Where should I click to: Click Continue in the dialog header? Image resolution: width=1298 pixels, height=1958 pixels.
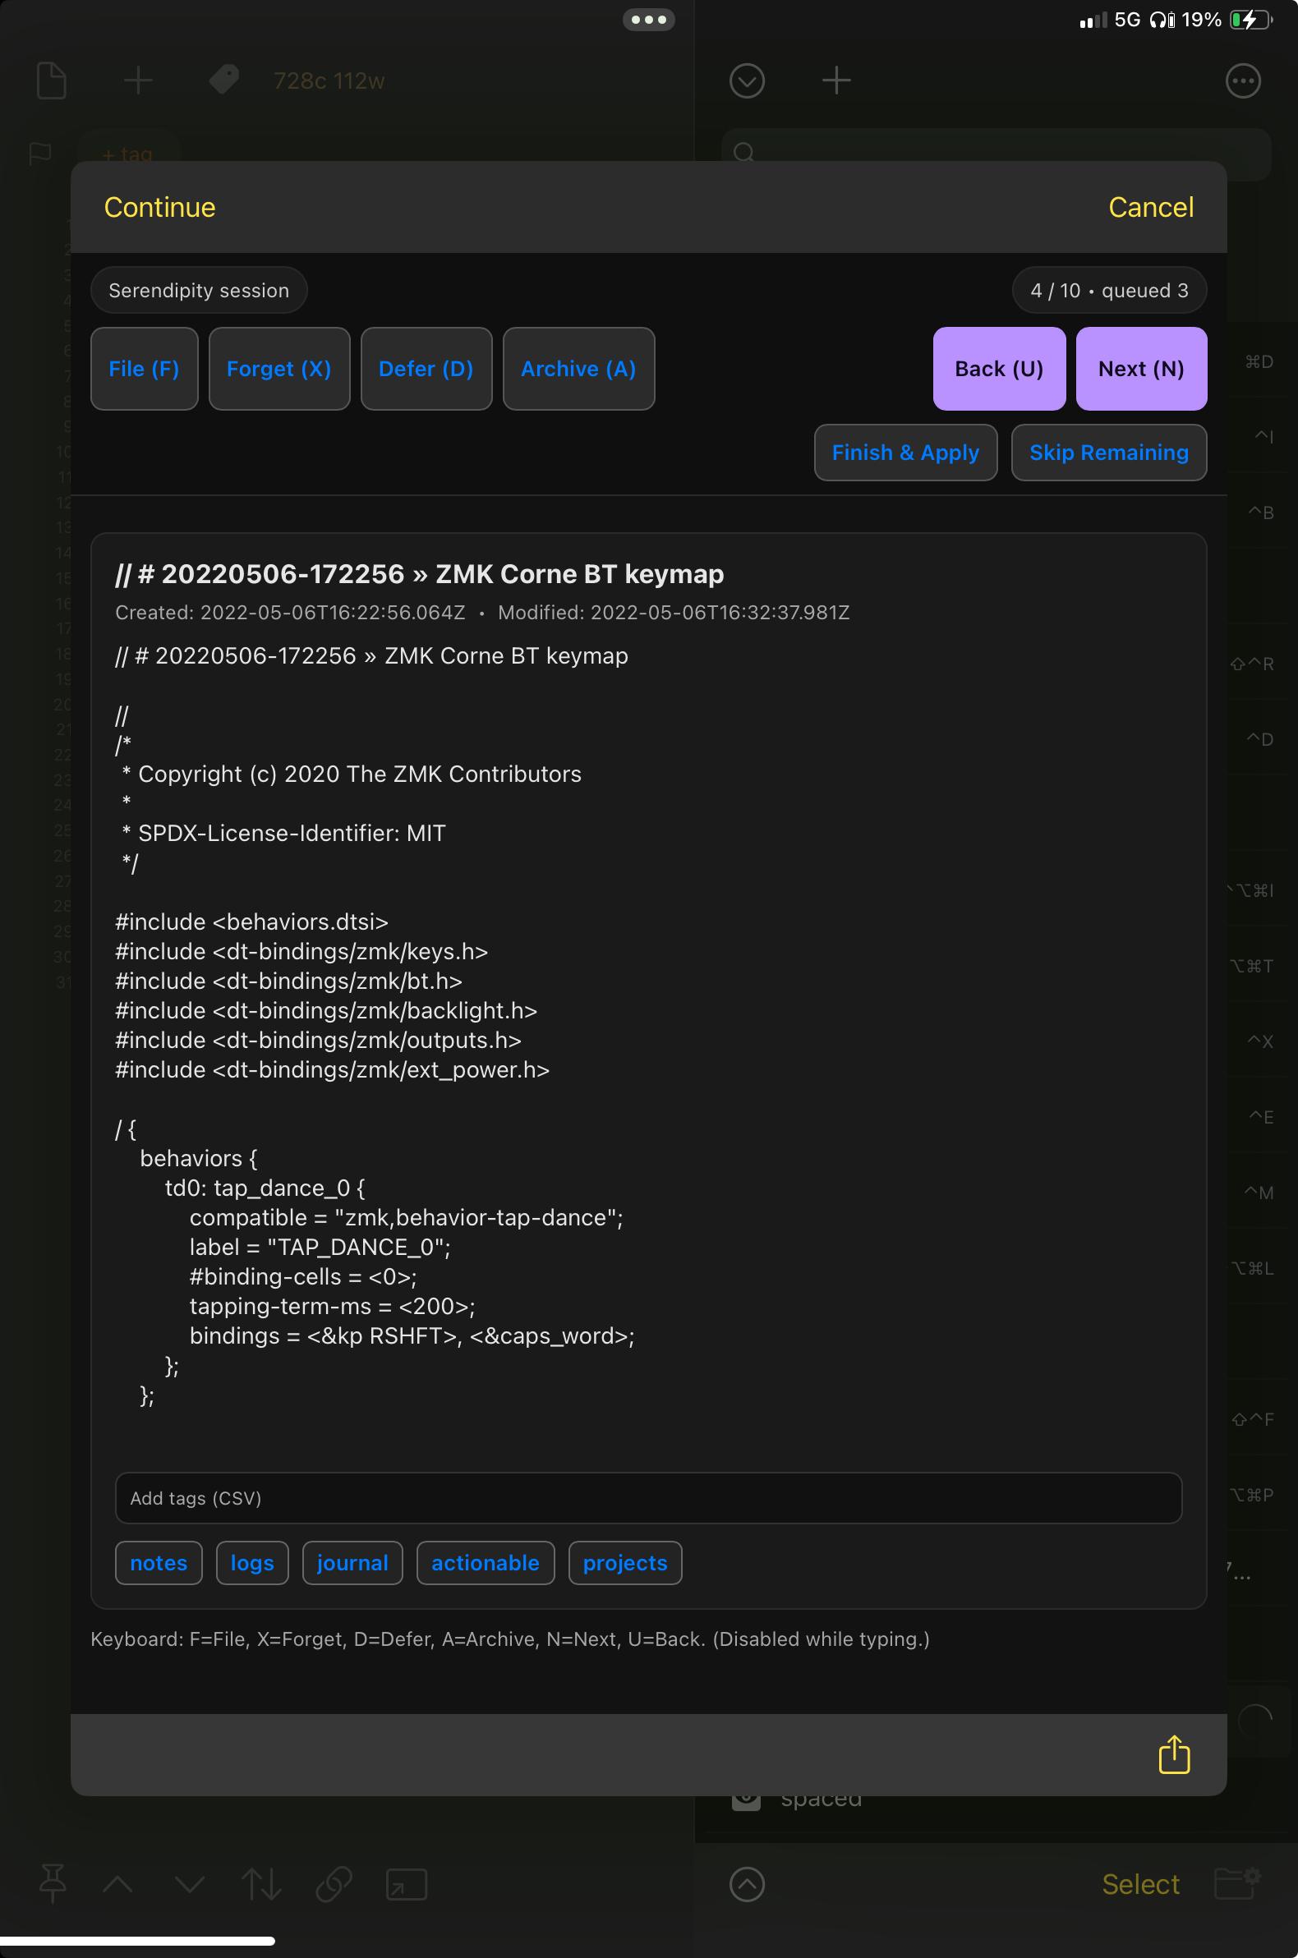click(159, 207)
